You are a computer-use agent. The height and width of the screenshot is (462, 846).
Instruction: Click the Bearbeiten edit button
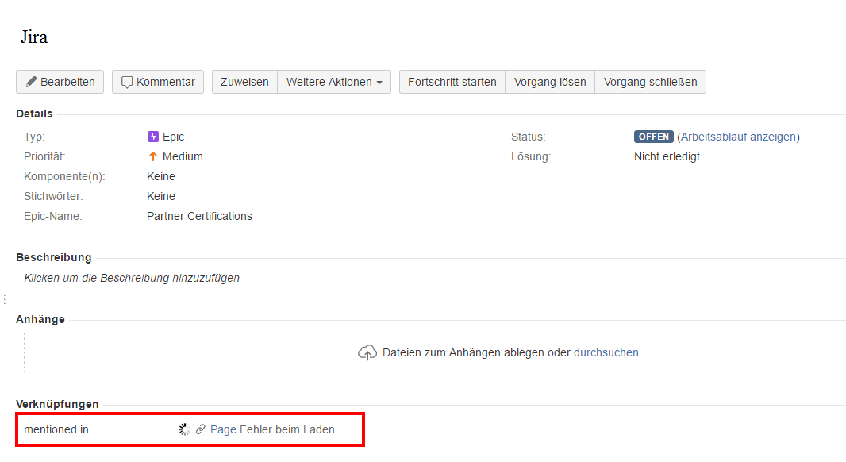60,82
